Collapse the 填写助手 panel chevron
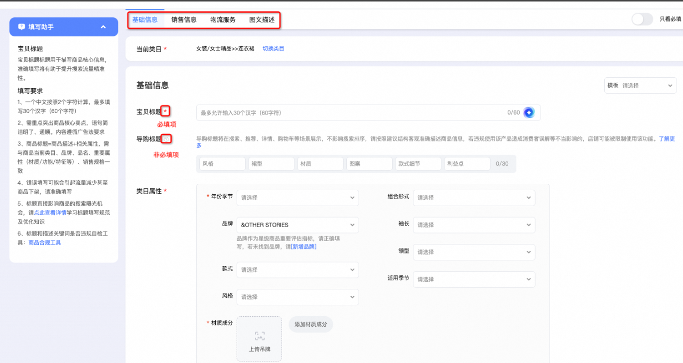Image resolution: width=683 pixels, height=363 pixels. (x=103, y=27)
